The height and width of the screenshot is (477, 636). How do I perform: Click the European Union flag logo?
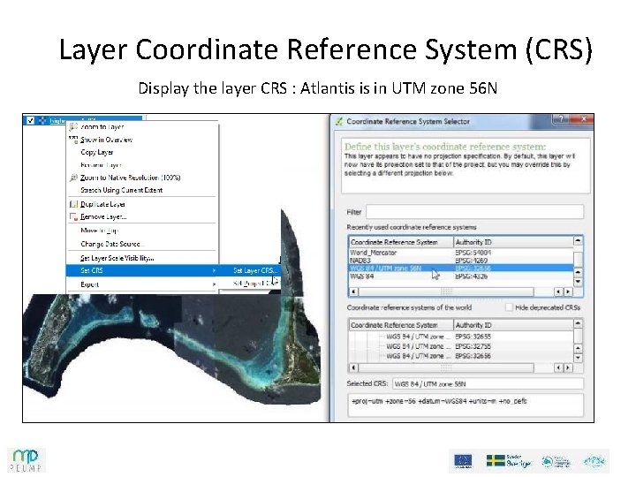[463, 461]
